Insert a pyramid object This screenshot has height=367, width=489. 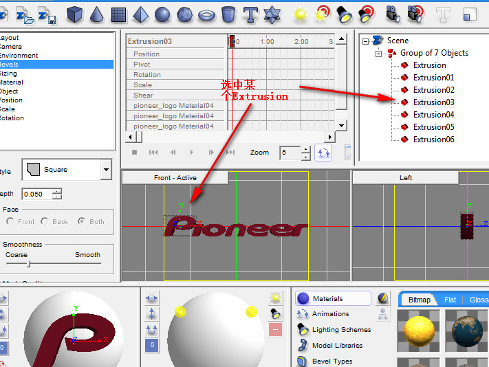click(140, 14)
